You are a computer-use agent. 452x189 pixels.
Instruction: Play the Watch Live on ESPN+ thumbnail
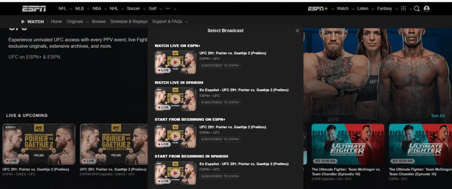tap(175, 62)
